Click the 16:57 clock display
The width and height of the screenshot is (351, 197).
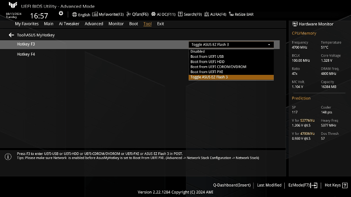(39, 16)
